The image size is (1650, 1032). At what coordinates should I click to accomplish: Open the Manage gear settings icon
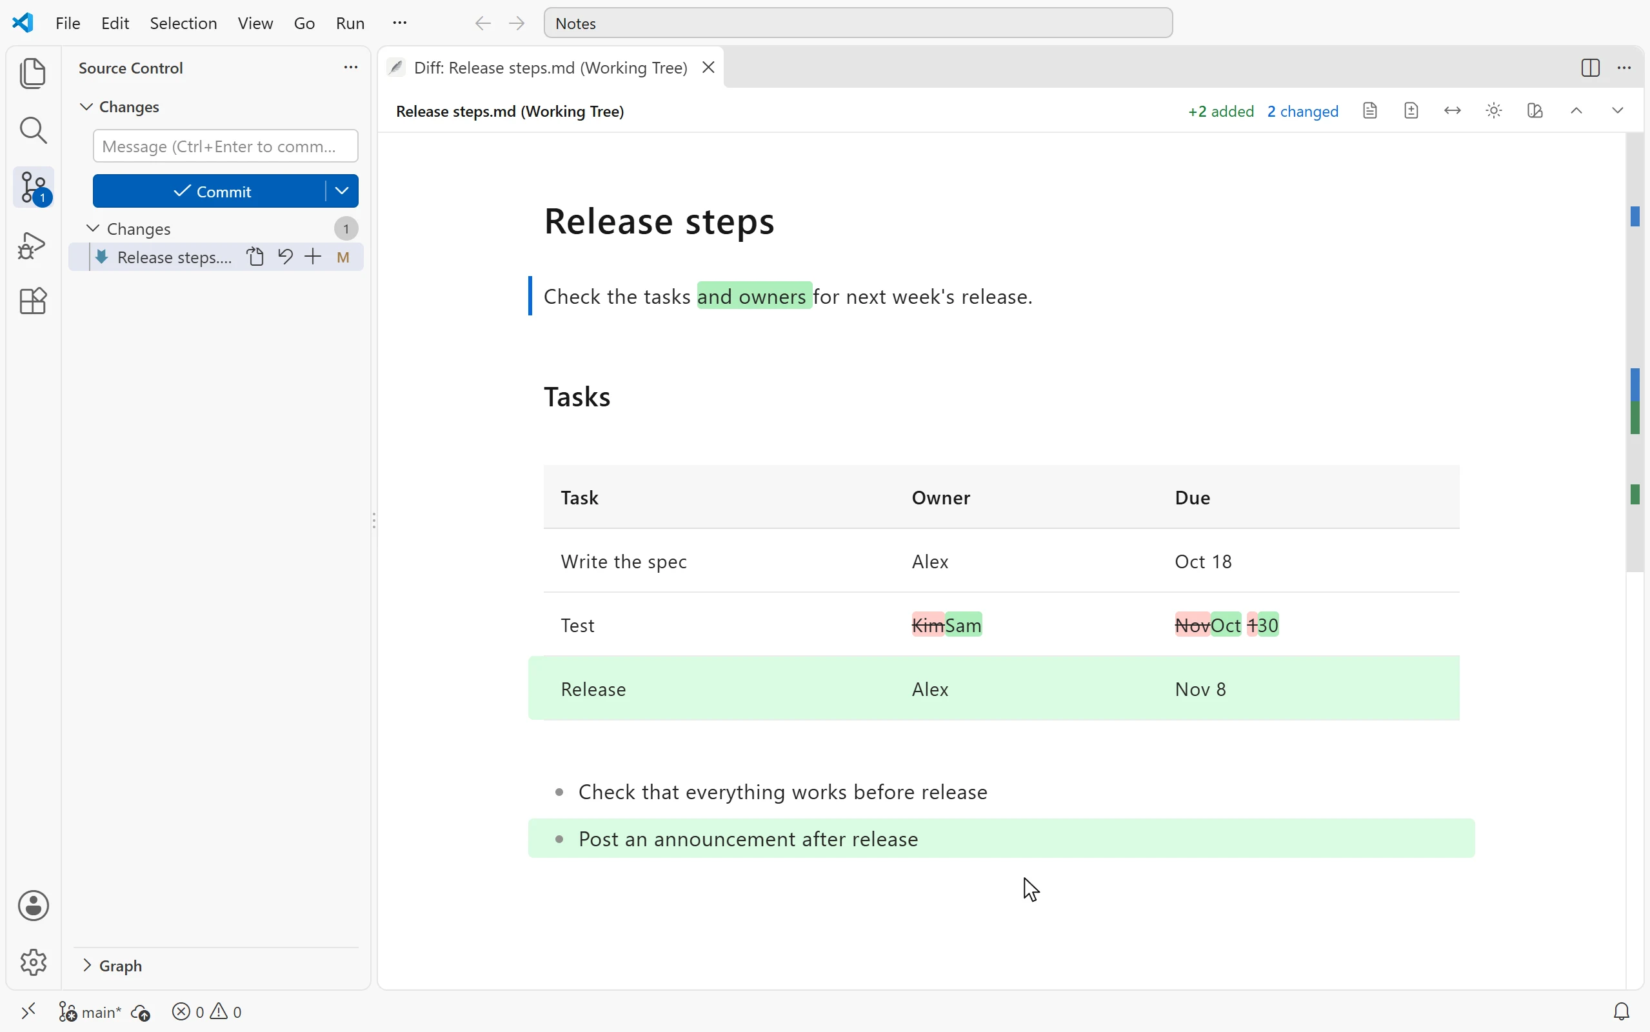tap(33, 962)
